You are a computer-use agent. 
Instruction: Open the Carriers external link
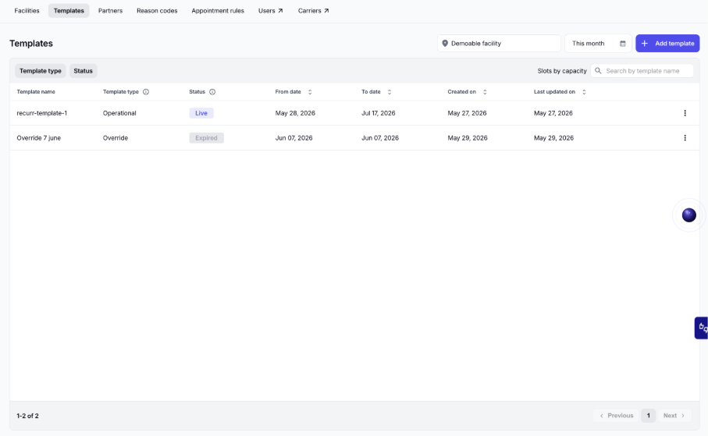pyautogui.click(x=313, y=10)
